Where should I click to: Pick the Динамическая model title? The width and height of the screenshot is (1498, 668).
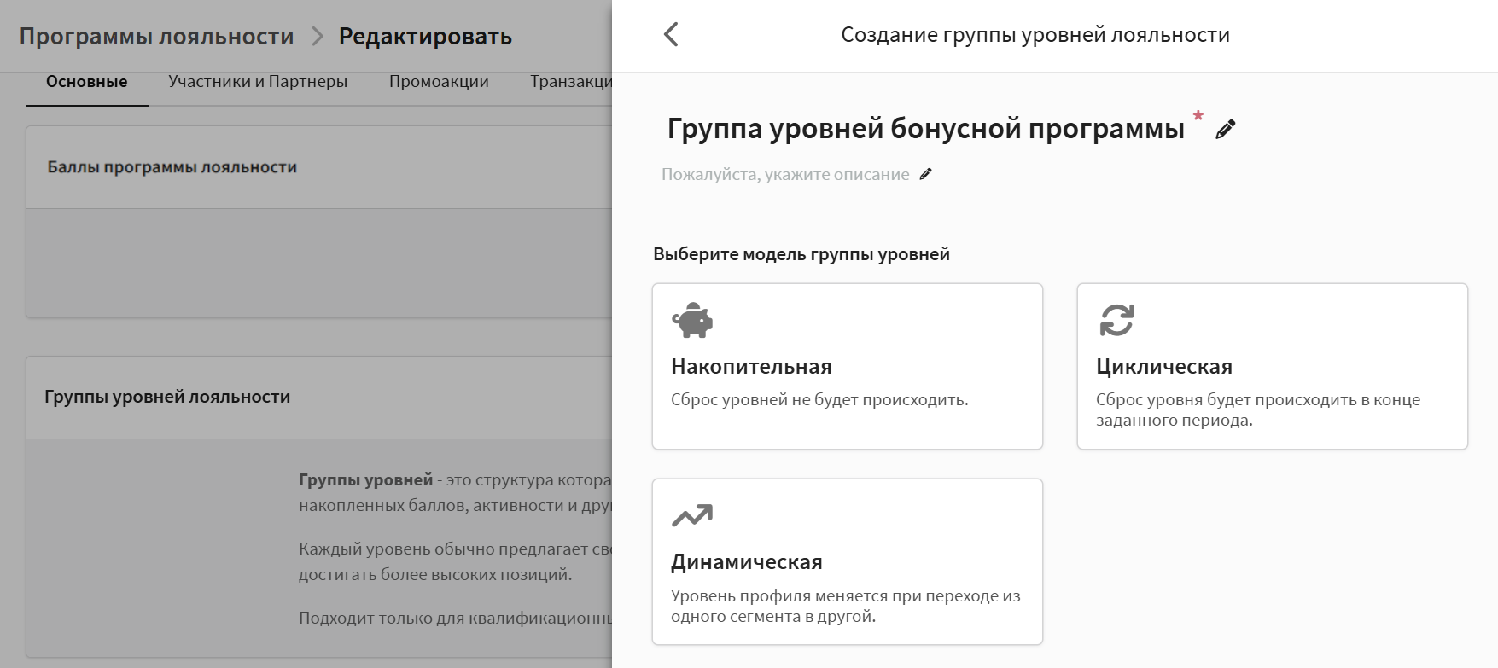point(746,562)
